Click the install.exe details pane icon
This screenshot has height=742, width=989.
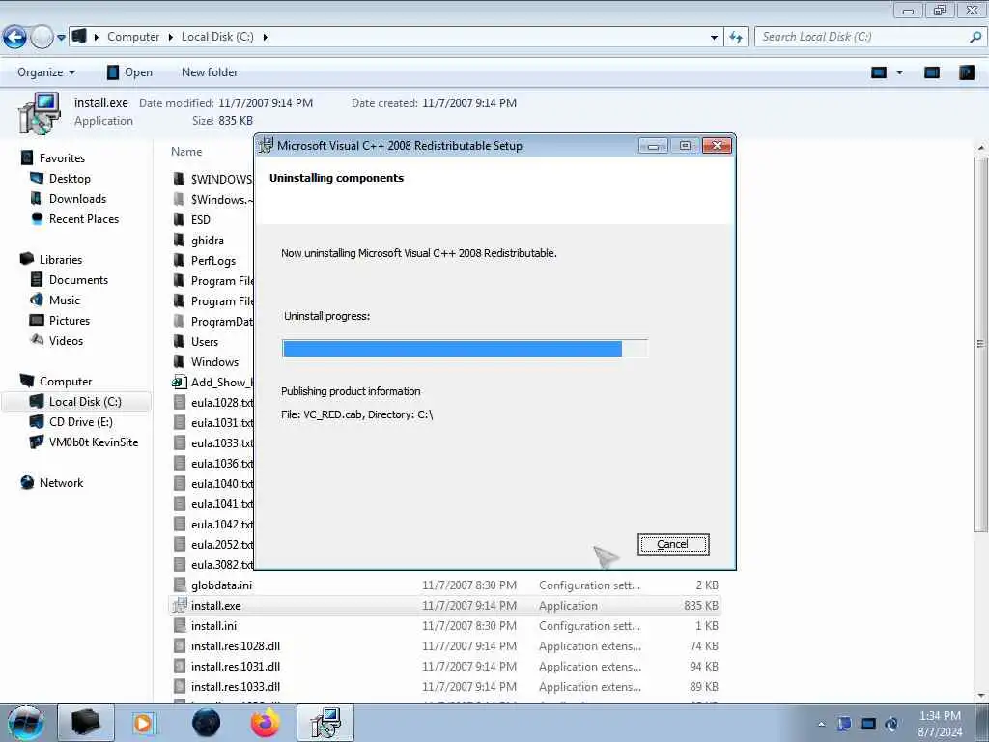point(39,113)
